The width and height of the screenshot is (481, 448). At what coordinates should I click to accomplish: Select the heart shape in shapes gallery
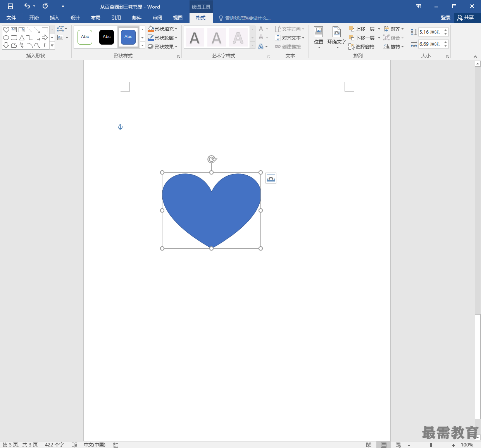click(6, 30)
